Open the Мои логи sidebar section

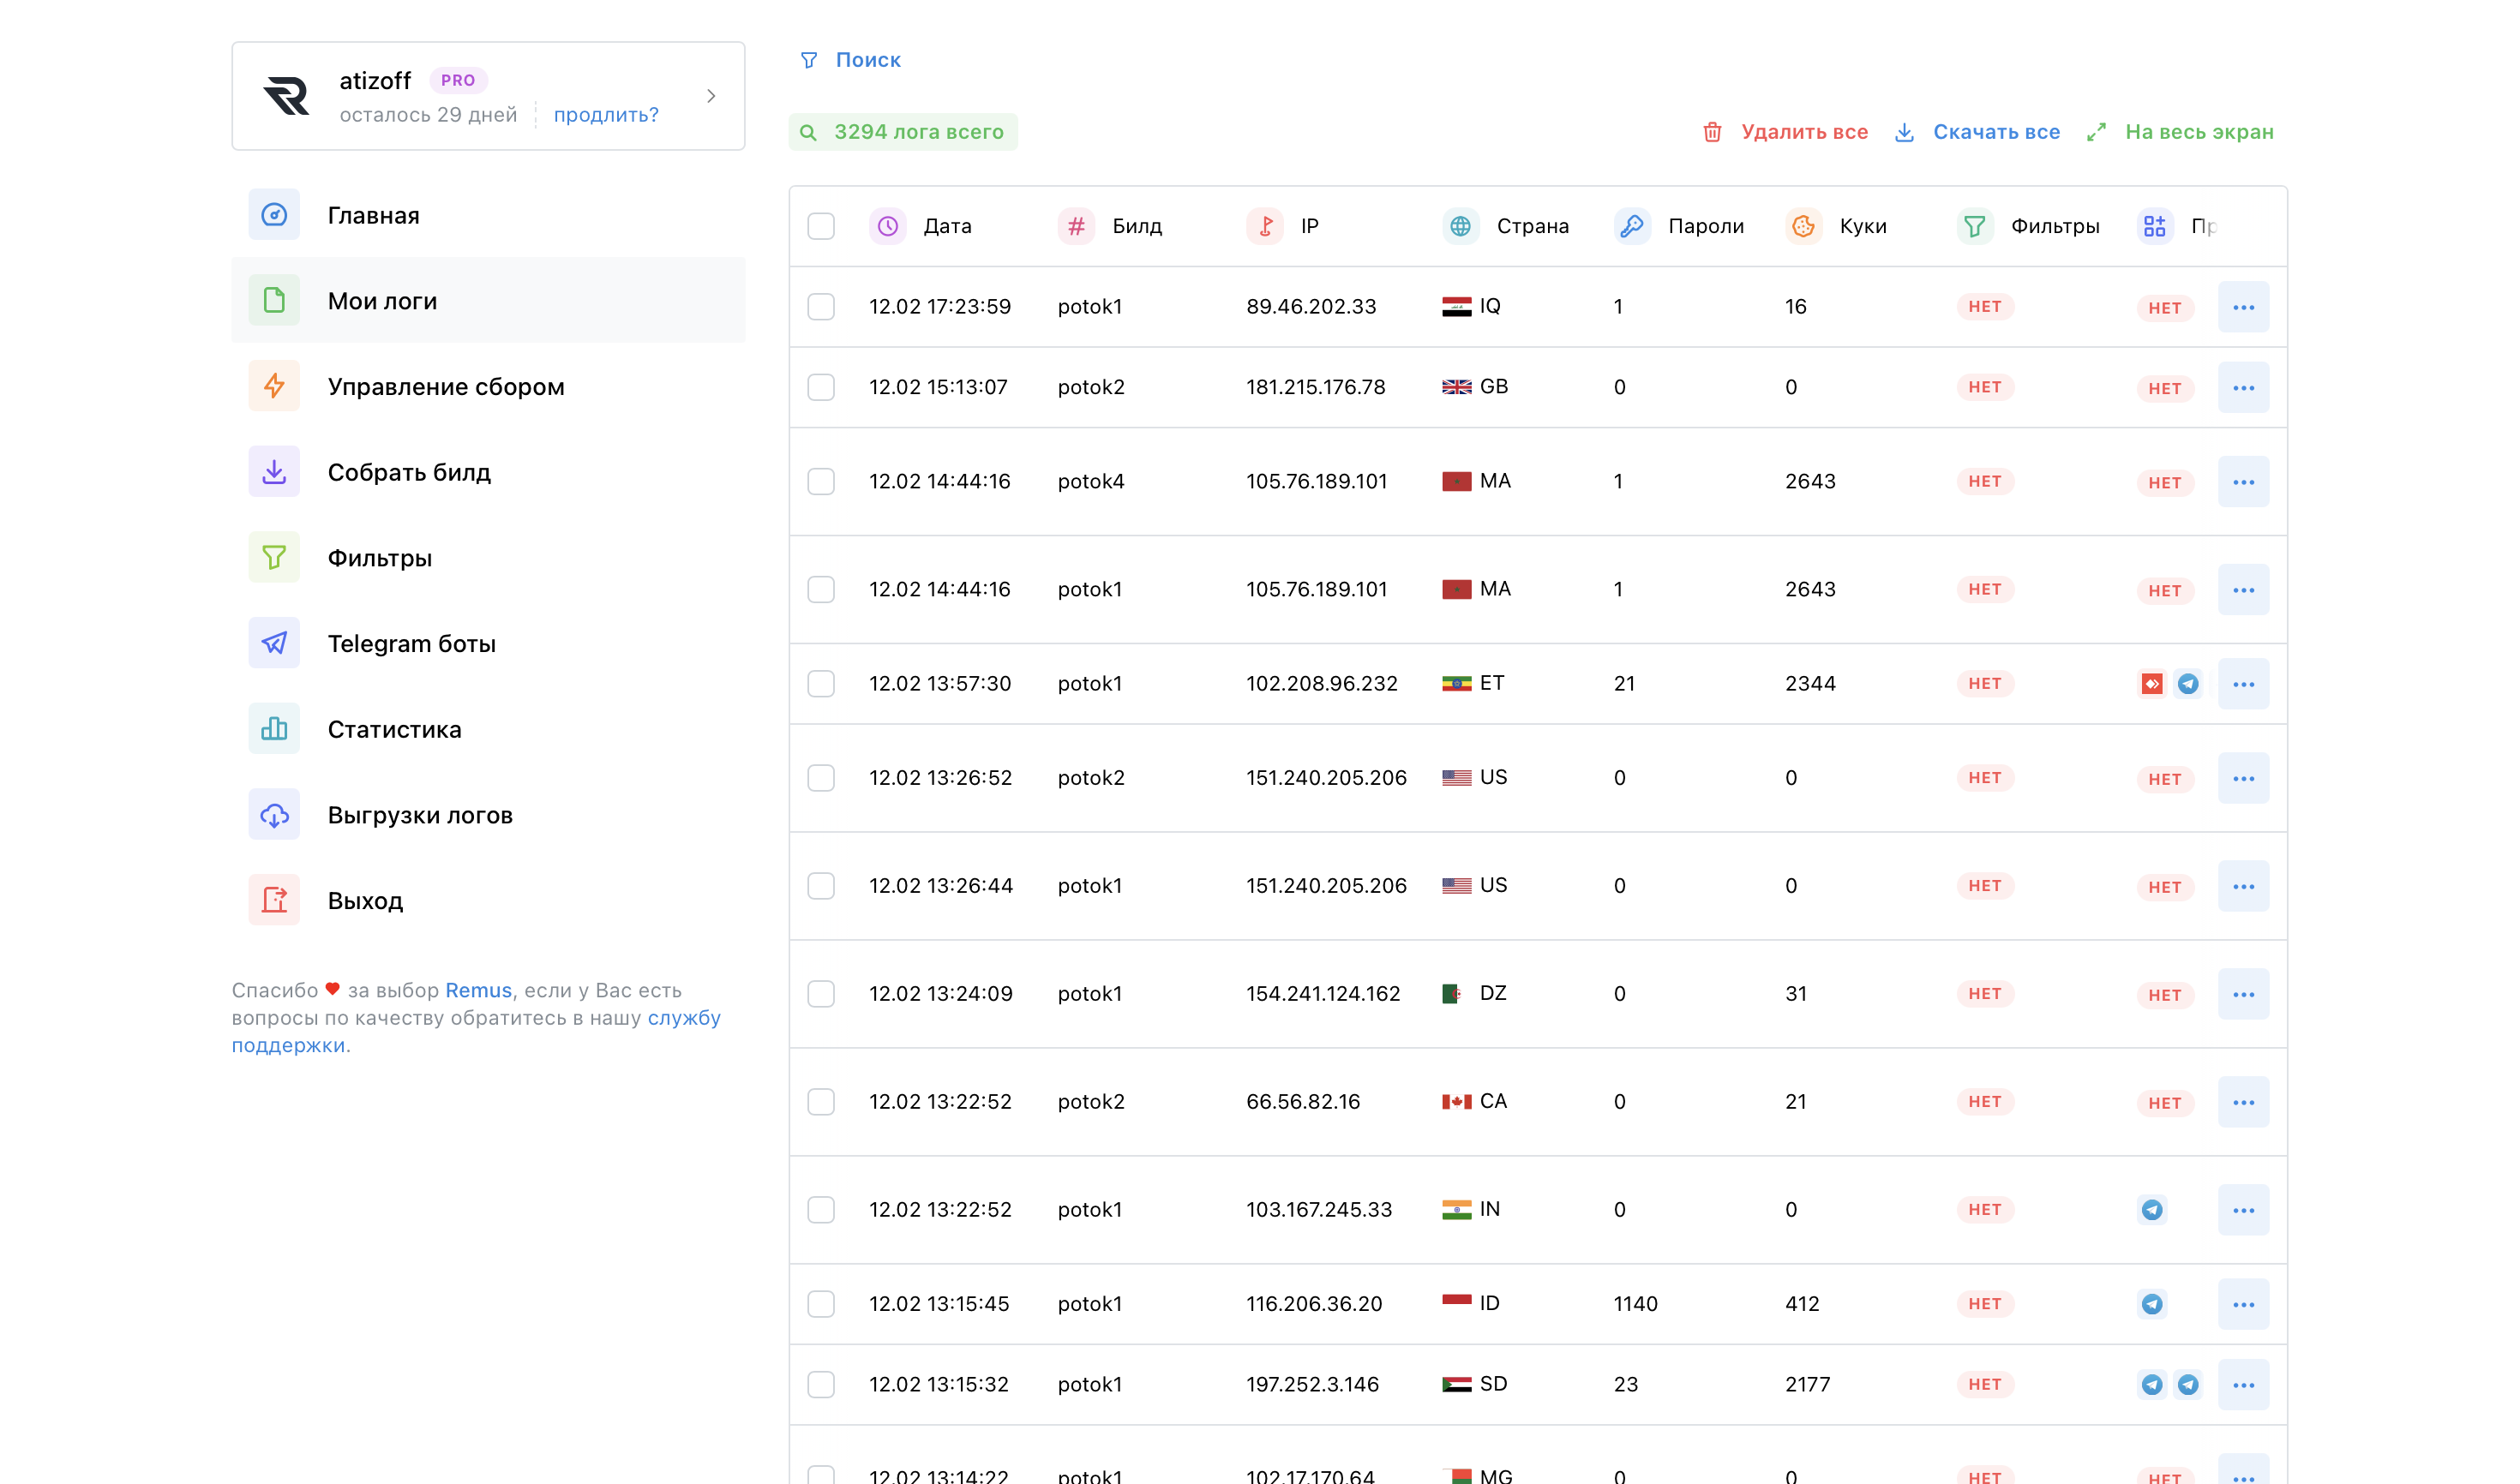coord(489,300)
